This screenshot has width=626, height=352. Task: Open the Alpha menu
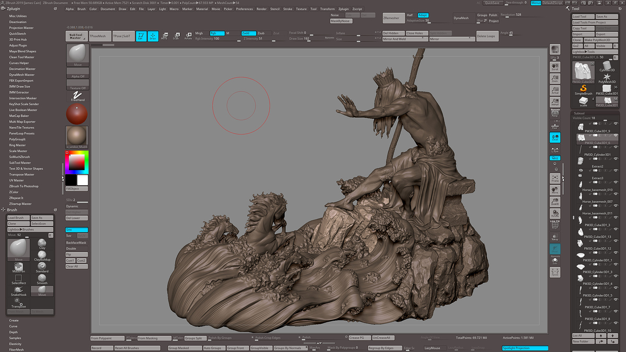click(70, 9)
